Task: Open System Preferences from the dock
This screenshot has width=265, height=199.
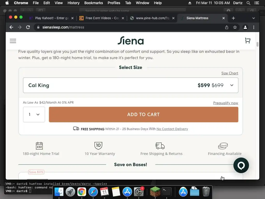Action: [139, 192]
